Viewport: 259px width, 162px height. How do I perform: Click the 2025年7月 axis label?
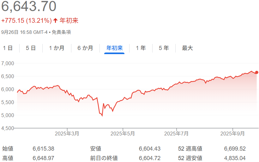click(177, 134)
